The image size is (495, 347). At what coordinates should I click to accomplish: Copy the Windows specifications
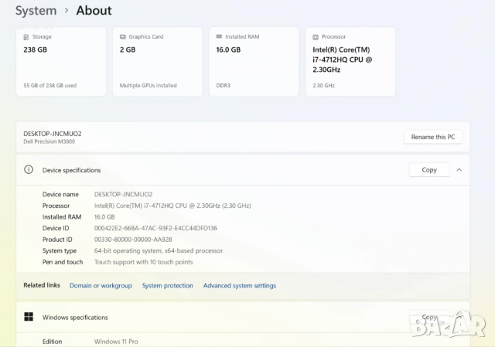tap(429, 317)
